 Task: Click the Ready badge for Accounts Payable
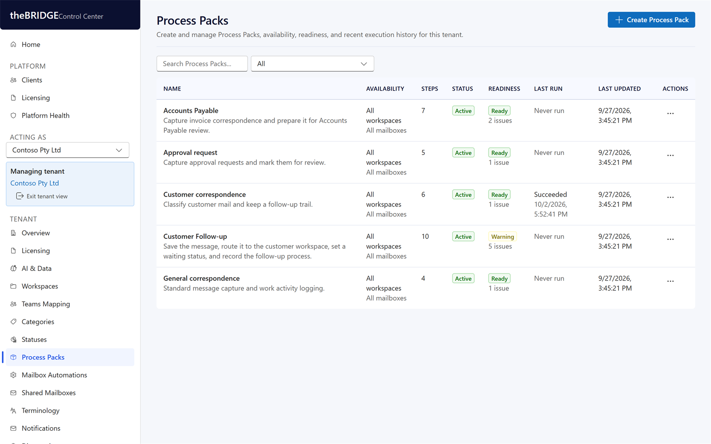point(499,111)
